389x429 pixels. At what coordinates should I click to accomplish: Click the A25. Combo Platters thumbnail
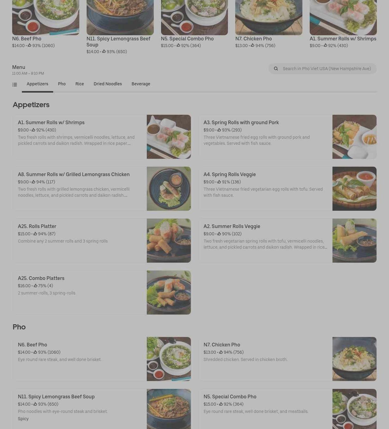tap(169, 292)
